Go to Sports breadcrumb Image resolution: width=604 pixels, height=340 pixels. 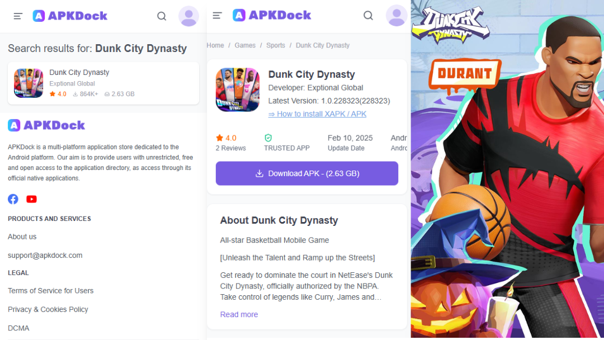276,45
